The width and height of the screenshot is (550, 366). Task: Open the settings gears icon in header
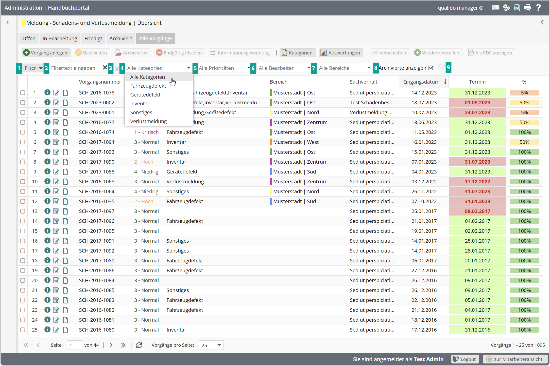pyautogui.click(x=506, y=8)
